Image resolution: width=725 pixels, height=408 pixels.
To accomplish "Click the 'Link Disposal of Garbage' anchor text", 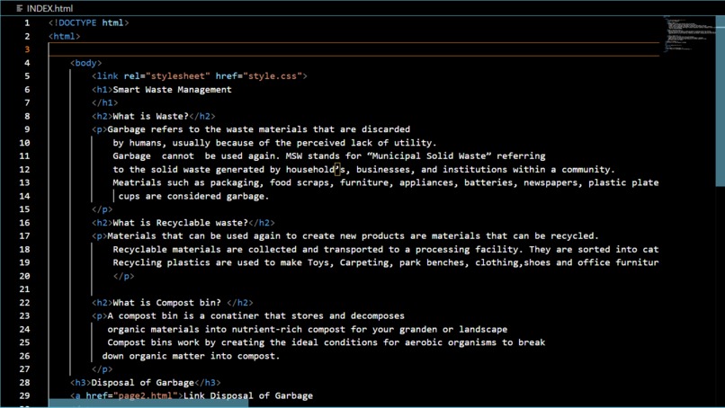I will coord(248,396).
